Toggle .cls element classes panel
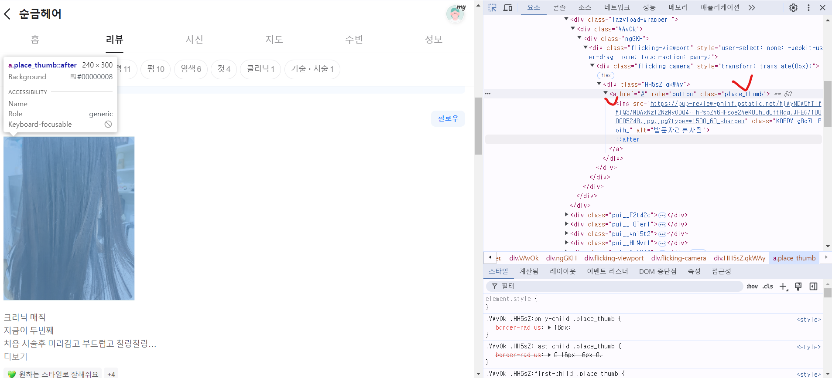The height and width of the screenshot is (378, 832). [x=768, y=286]
